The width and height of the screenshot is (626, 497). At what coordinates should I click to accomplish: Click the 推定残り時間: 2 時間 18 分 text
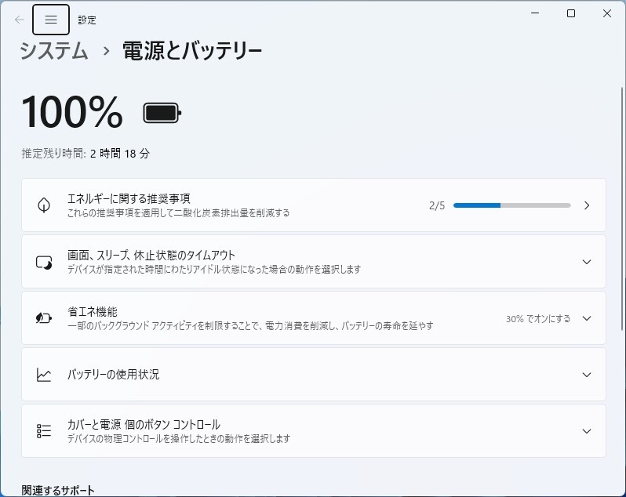(86, 154)
